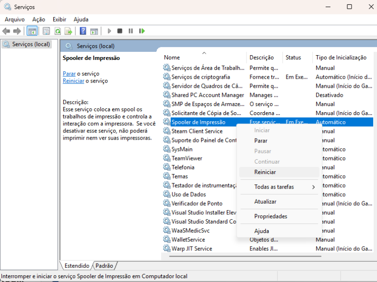This screenshot has width=377, height=282.
Task: Click the TeamViewer service gear icon
Action: pyautogui.click(x=167, y=158)
